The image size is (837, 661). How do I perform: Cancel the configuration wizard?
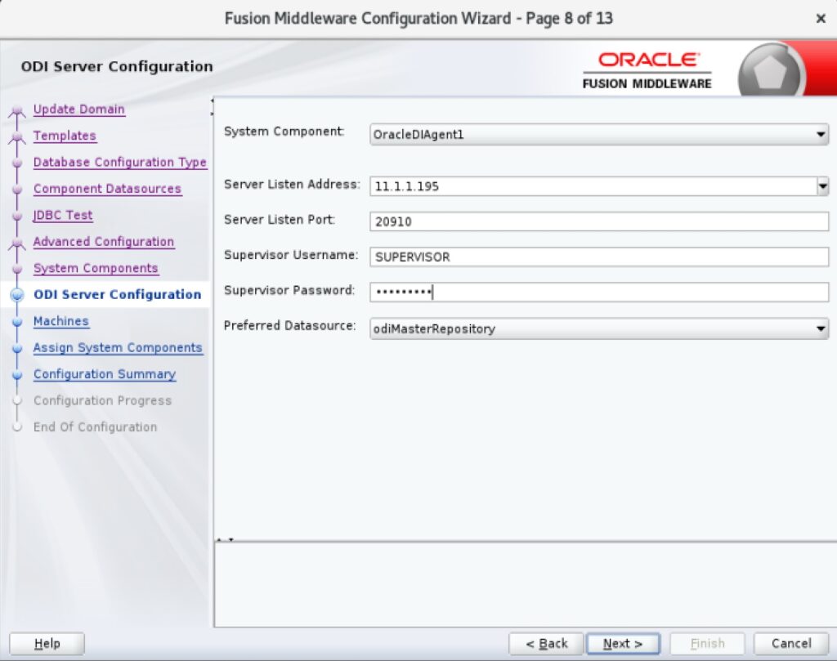point(791,643)
